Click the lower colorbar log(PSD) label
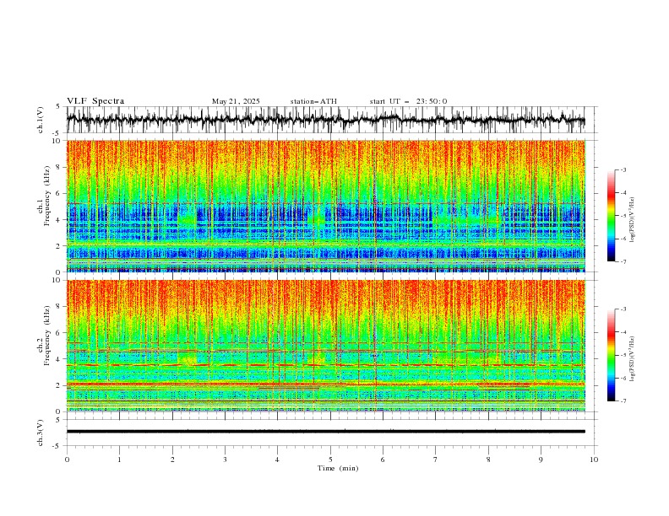This screenshot has width=669, height=516. (x=633, y=358)
